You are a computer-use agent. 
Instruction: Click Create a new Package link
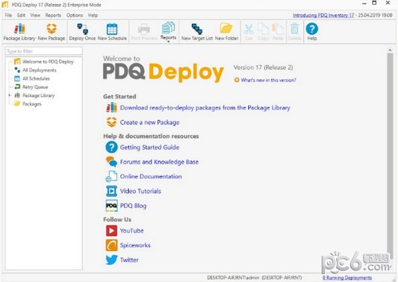149,122
